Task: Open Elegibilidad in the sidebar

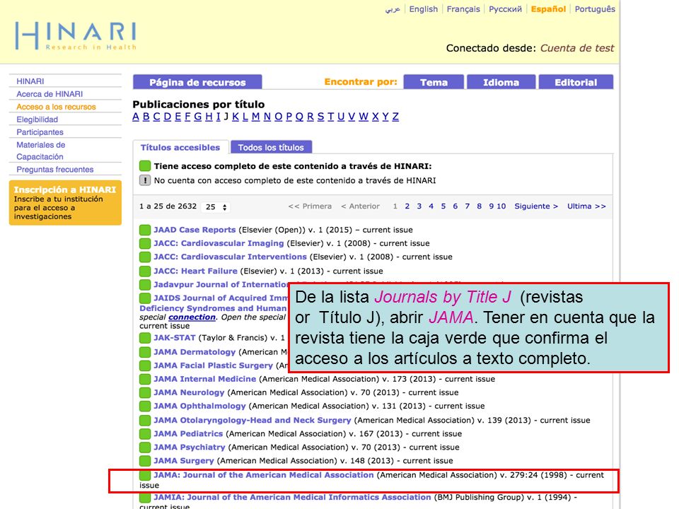Action: (x=37, y=119)
